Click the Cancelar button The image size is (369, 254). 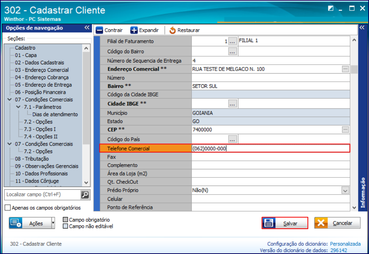click(337, 223)
